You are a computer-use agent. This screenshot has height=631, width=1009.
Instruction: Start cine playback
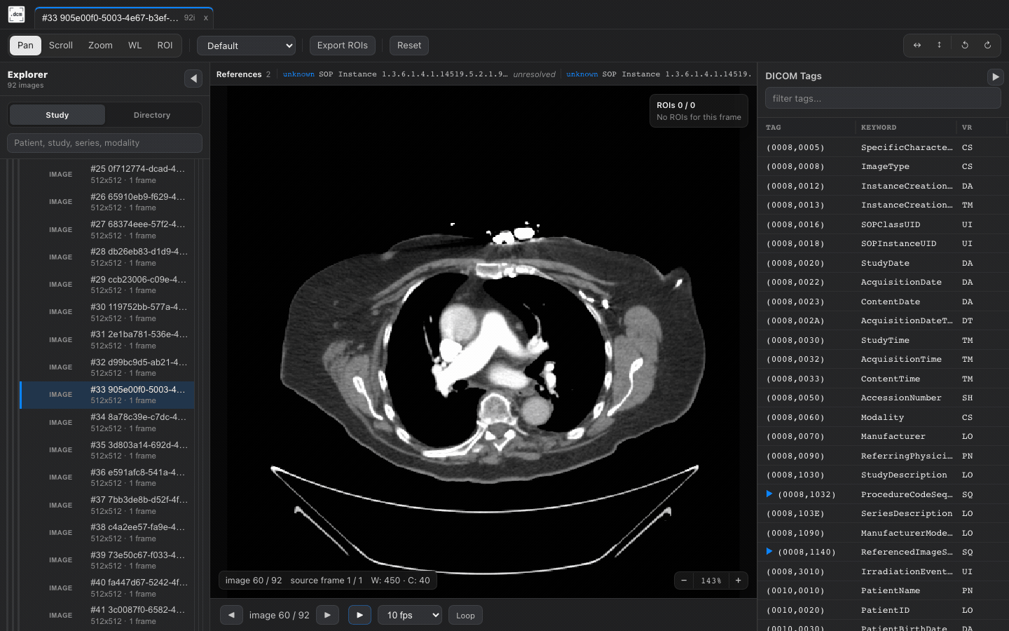pyautogui.click(x=359, y=615)
